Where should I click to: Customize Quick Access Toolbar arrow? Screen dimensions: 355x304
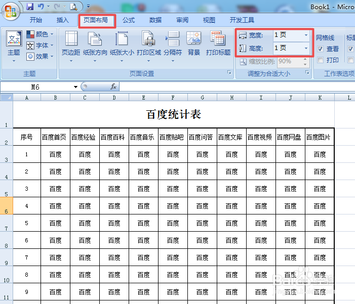pyautogui.click(x=88, y=7)
